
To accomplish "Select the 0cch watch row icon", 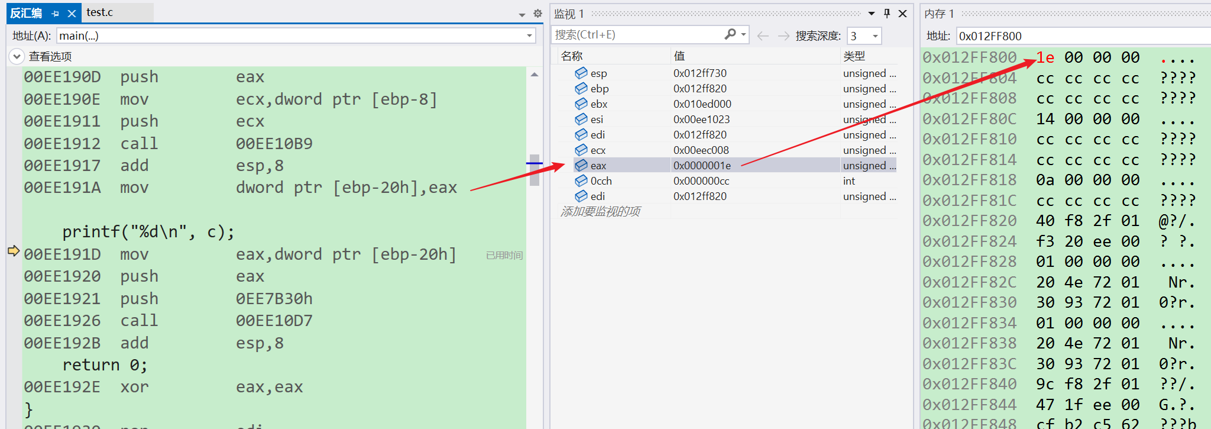I will click(581, 180).
